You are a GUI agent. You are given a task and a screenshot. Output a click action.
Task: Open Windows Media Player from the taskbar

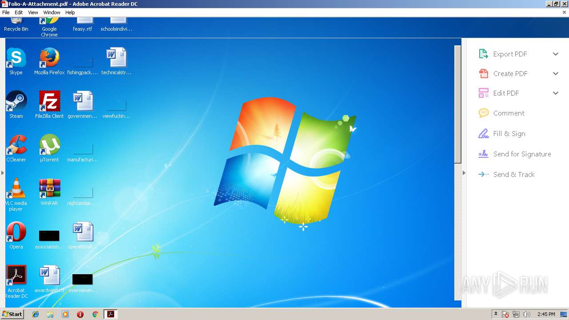click(65, 314)
